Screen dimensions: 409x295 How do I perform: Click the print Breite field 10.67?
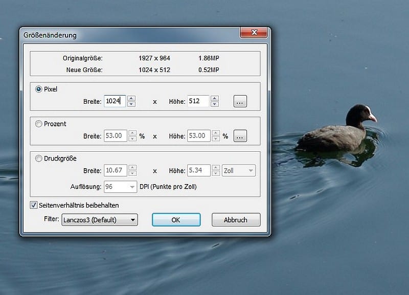point(116,171)
